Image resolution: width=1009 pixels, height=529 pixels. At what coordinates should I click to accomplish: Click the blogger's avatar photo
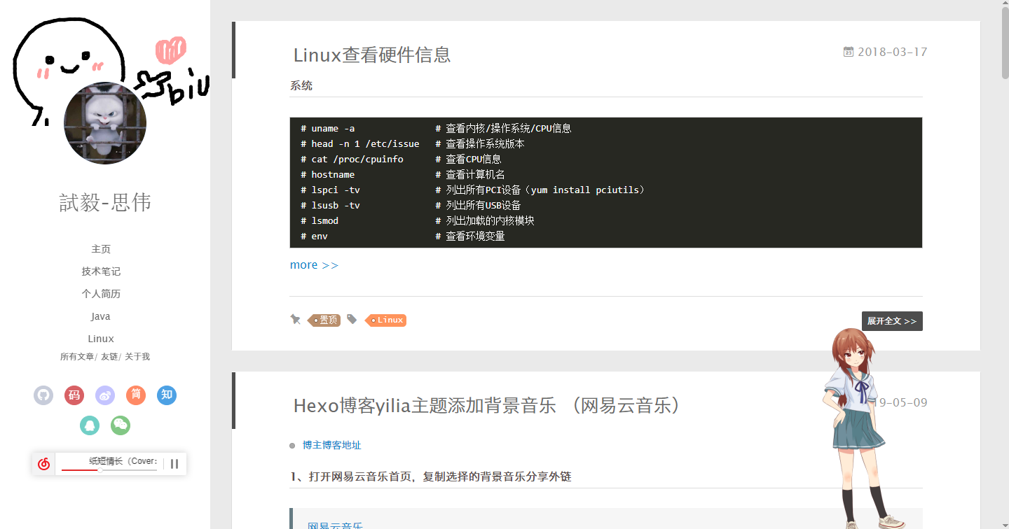pyautogui.click(x=104, y=122)
